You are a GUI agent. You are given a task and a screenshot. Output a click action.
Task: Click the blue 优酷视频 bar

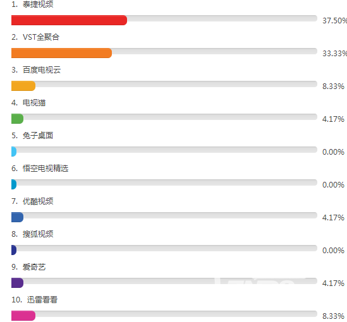point(17,217)
